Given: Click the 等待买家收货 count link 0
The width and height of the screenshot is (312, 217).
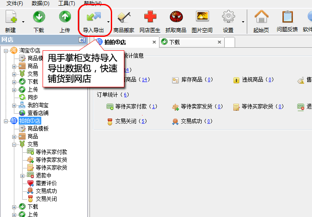Looking at the screenshot, I should tap(280, 106).
